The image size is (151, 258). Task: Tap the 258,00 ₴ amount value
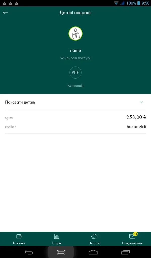pos(136,117)
